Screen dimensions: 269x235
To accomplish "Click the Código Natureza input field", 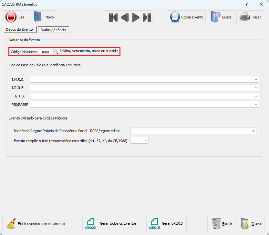I will pyautogui.click(x=45, y=52).
